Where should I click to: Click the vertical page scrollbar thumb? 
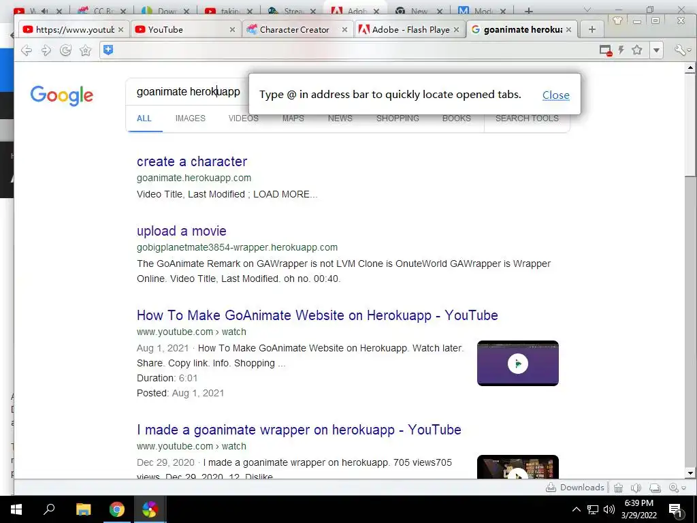(x=690, y=125)
